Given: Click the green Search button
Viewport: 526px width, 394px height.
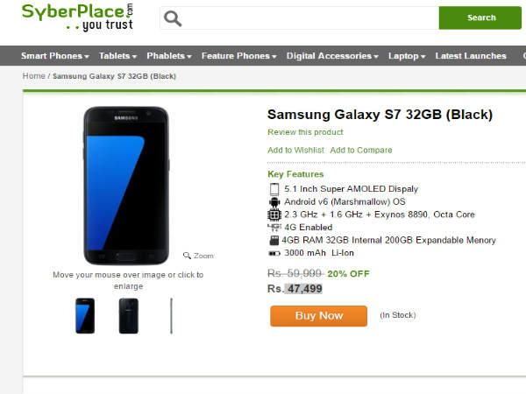Looking at the screenshot, I should (481, 18).
